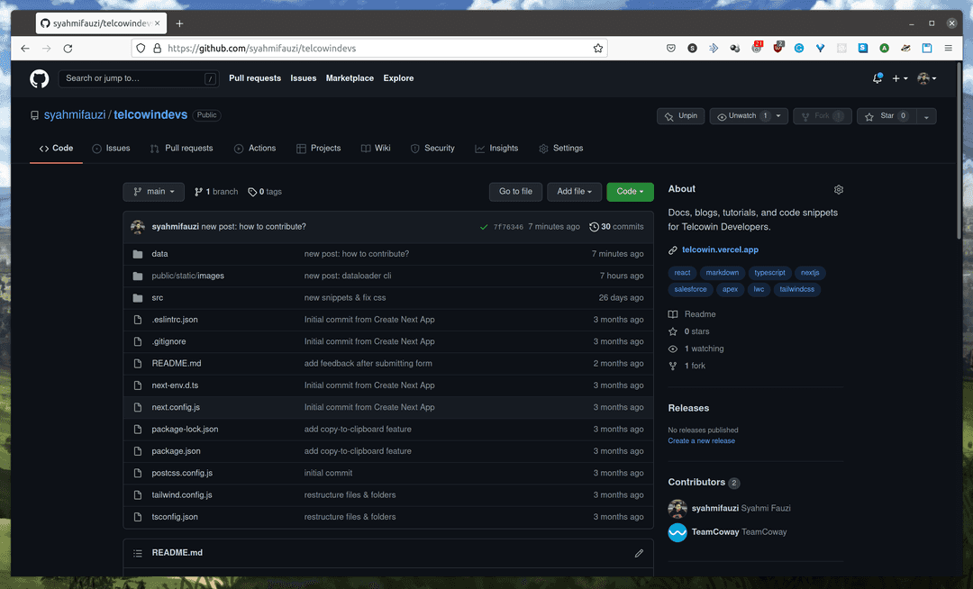Open the syahmifauzi owner link in repo title

click(75, 115)
